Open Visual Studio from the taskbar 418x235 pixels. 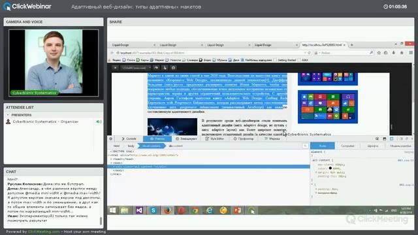139,210
